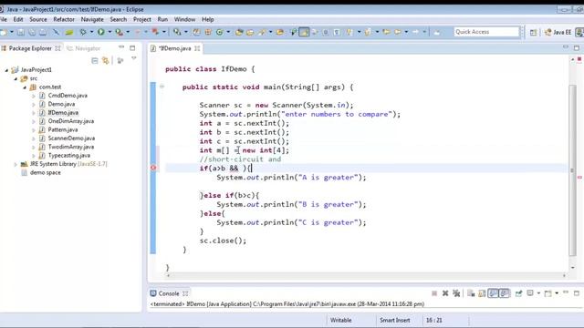Open the Source menu
Image resolution: width=584 pixels, height=328 pixels.
pyautogui.click(x=38, y=19)
